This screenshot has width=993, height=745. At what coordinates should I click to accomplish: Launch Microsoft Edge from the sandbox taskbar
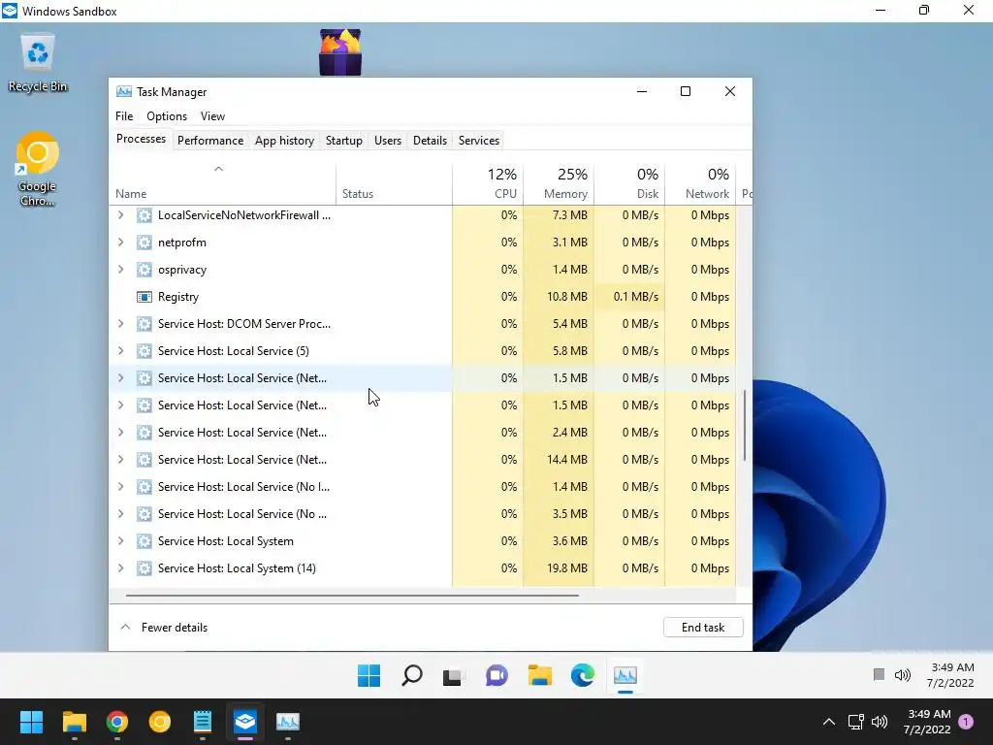click(582, 675)
